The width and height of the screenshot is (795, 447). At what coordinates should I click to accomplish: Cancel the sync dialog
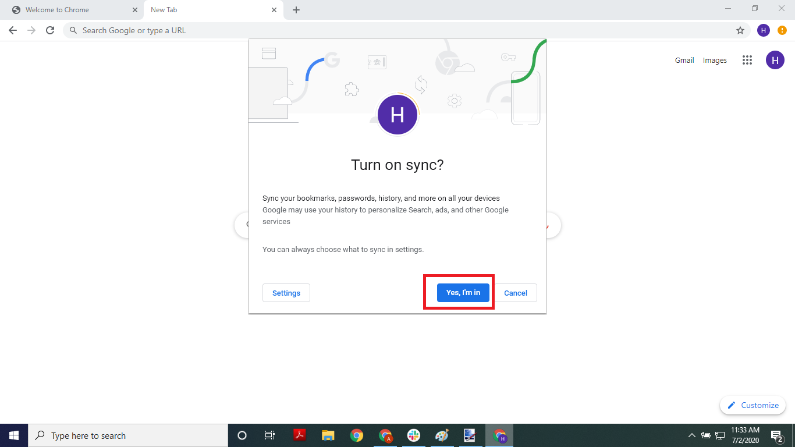(x=516, y=293)
